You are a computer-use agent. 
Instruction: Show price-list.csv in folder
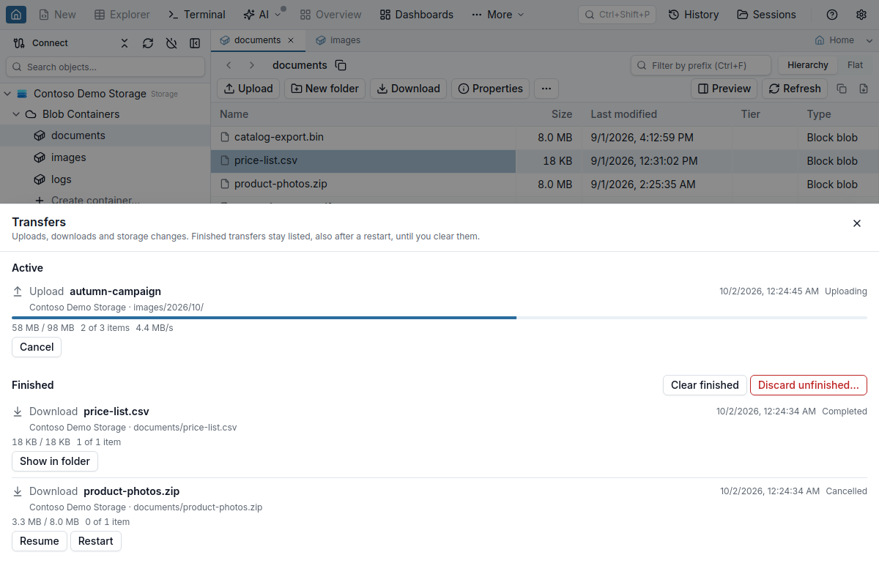tap(55, 461)
